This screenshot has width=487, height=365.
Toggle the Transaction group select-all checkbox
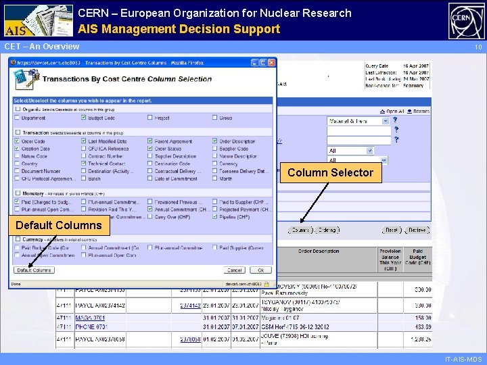(18, 132)
